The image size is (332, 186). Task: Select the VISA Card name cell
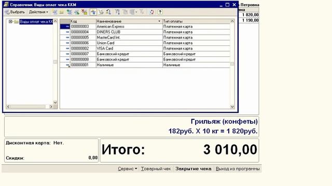129,49
